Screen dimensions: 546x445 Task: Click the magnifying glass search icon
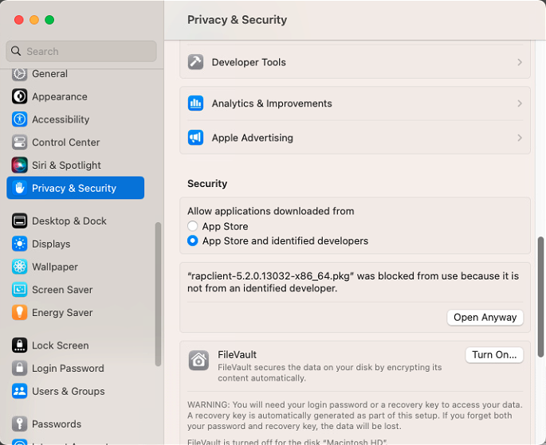coord(16,51)
